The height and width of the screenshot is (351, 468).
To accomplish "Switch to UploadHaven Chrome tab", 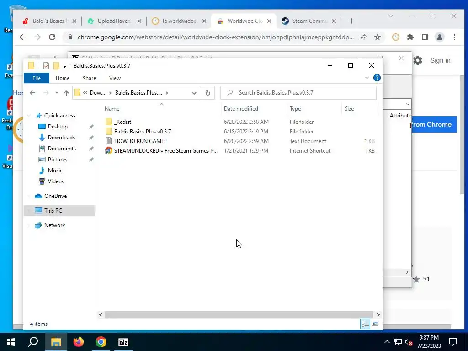I will [113, 21].
